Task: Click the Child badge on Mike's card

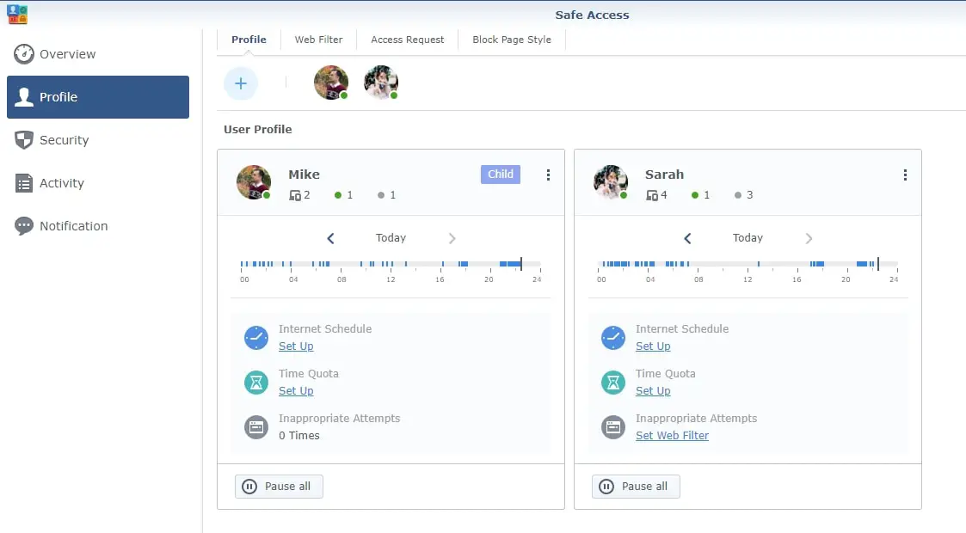Action: click(x=501, y=175)
